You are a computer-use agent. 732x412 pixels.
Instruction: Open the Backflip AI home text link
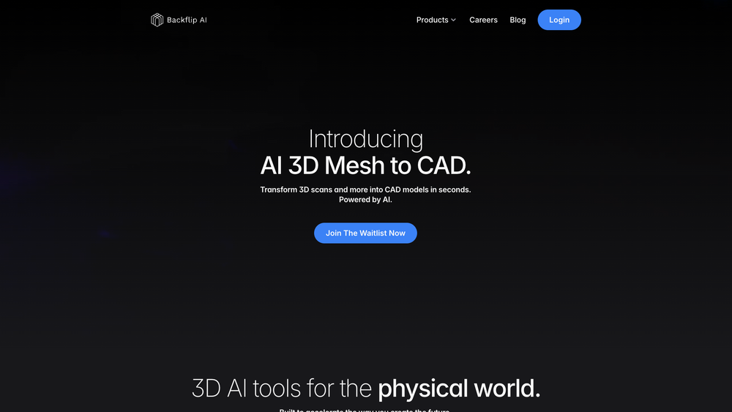[x=187, y=20]
